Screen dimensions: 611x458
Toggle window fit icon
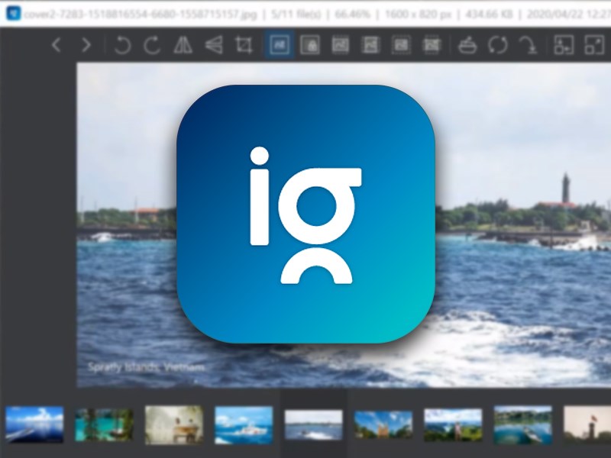[x=564, y=45]
